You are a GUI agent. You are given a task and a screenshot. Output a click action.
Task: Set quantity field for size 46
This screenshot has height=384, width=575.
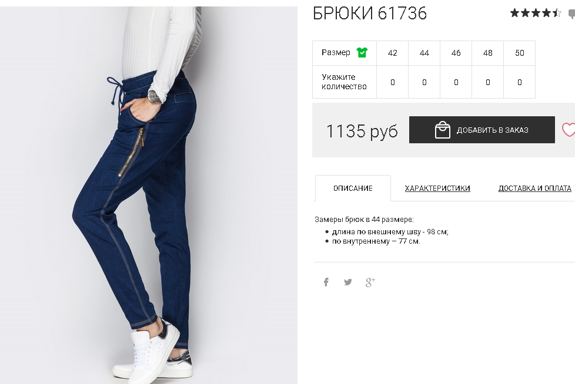456,82
